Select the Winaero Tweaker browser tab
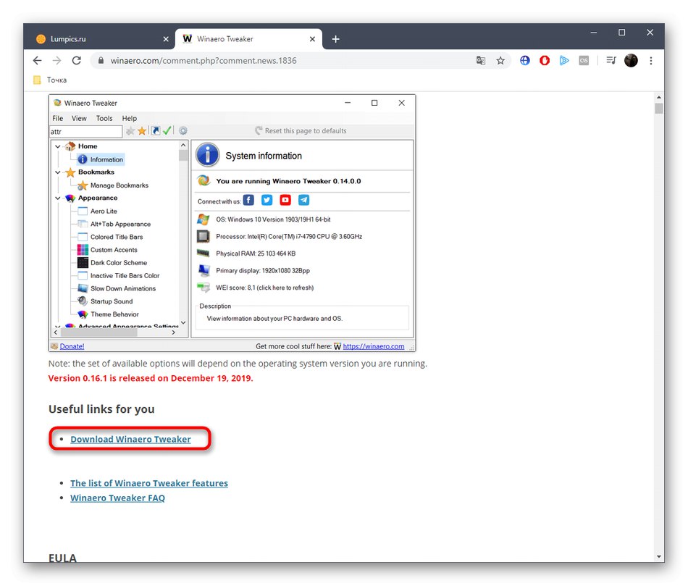The height and width of the screenshot is (586, 688). (x=249, y=39)
